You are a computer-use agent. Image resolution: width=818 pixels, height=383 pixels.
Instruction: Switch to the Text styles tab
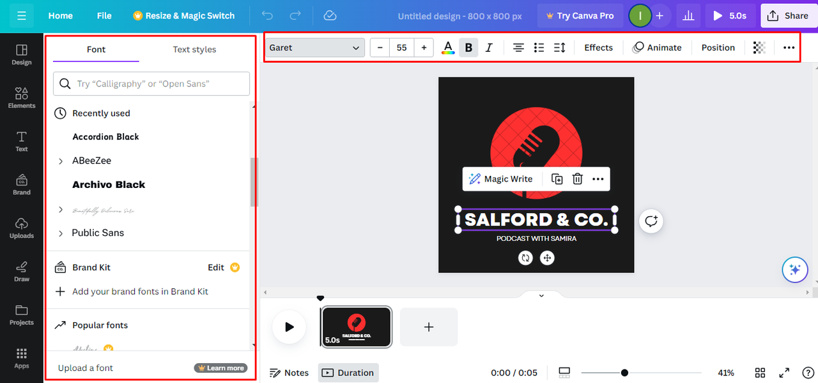point(194,49)
